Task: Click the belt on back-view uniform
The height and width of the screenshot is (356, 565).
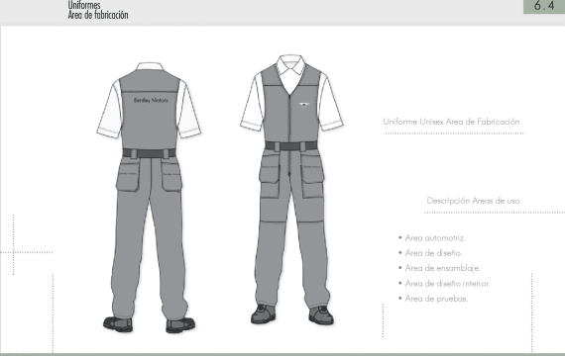Action: point(149,153)
